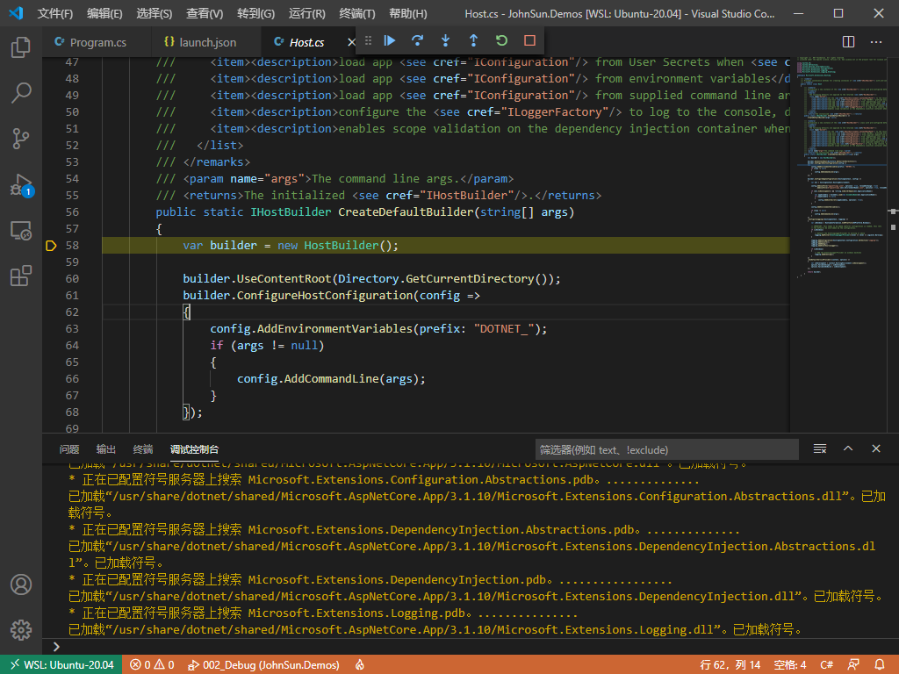The width and height of the screenshot is (899, 674).
Task: Close the bottom panel
Action: tap(876, 448)
